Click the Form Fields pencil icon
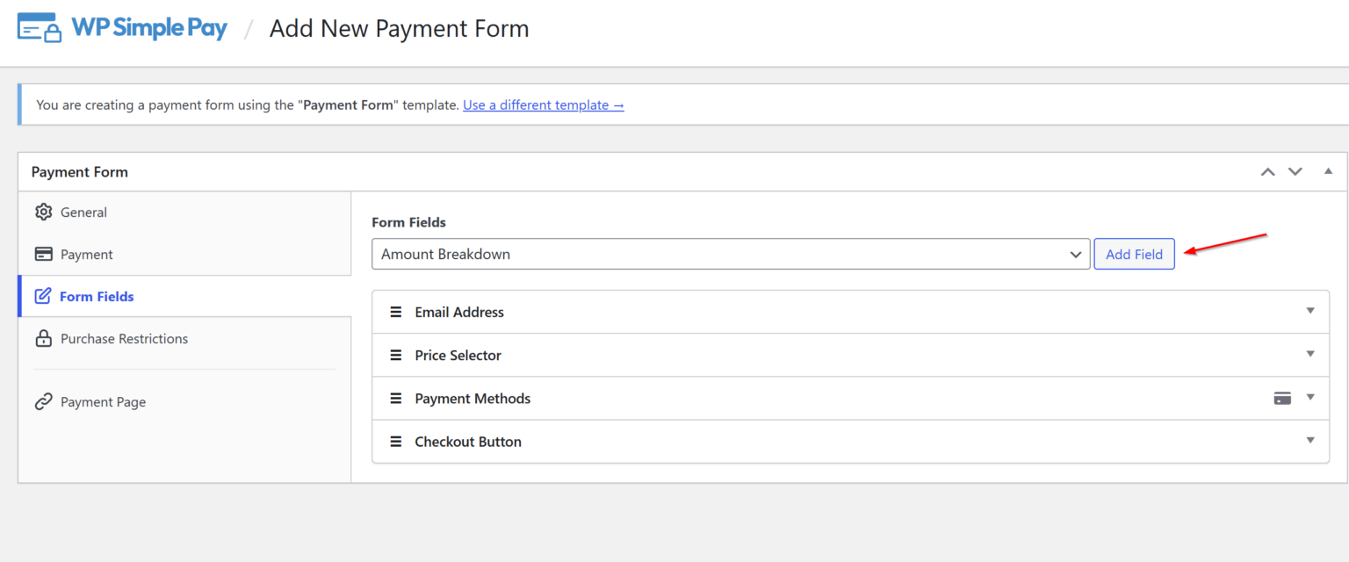The width and height of the screenshot is (1349, 562). (43, 296)
